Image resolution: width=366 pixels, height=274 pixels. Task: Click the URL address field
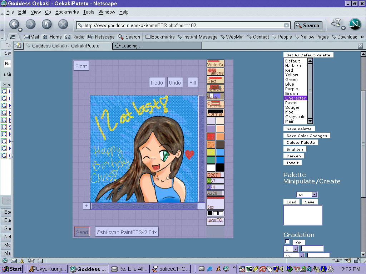pos(183,25)
